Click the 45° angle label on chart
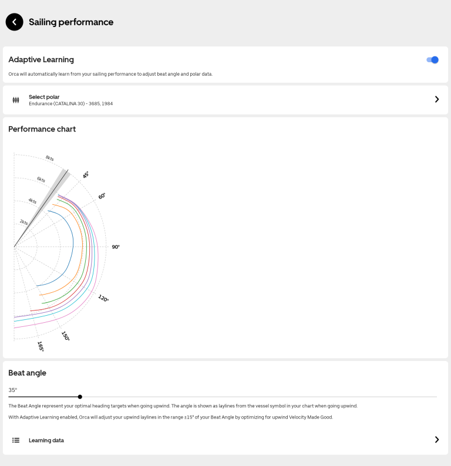 click(86, 175)
